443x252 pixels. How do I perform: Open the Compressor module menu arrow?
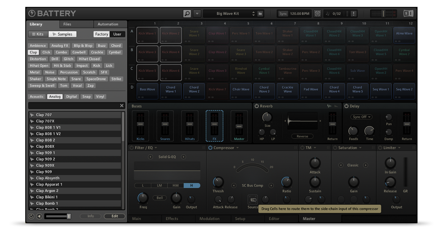237,148
